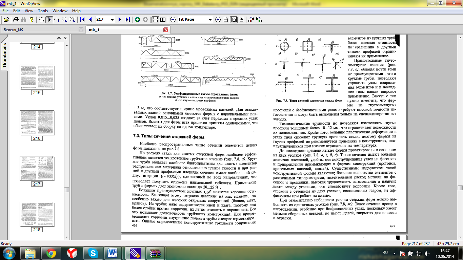Image resolution: width=463 pixels, height=260 pixels.
Task: Open the Help menu
Action: pos(77,11)
